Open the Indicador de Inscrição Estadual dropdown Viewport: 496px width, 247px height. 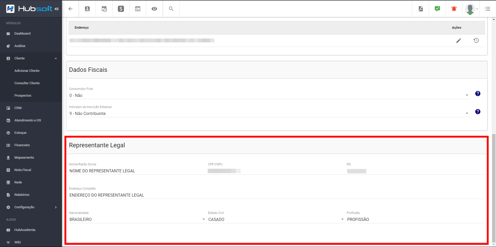click(x=269, y=113)
